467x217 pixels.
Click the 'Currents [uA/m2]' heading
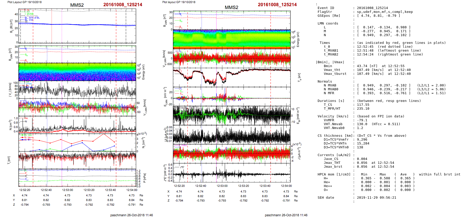coord(334,155)
